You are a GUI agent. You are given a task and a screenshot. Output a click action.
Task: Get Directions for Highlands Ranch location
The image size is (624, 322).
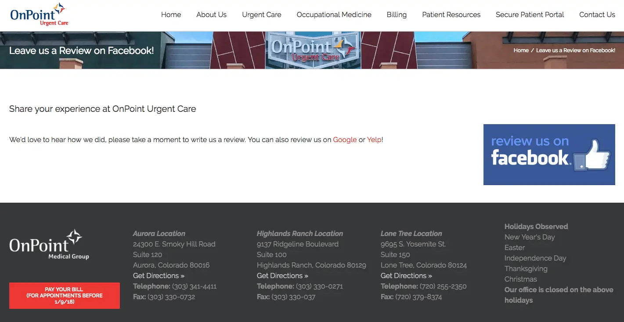[282, 275]
